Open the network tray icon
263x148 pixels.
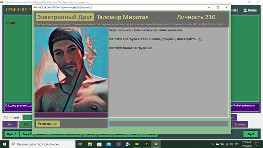[x=226, y=144]
